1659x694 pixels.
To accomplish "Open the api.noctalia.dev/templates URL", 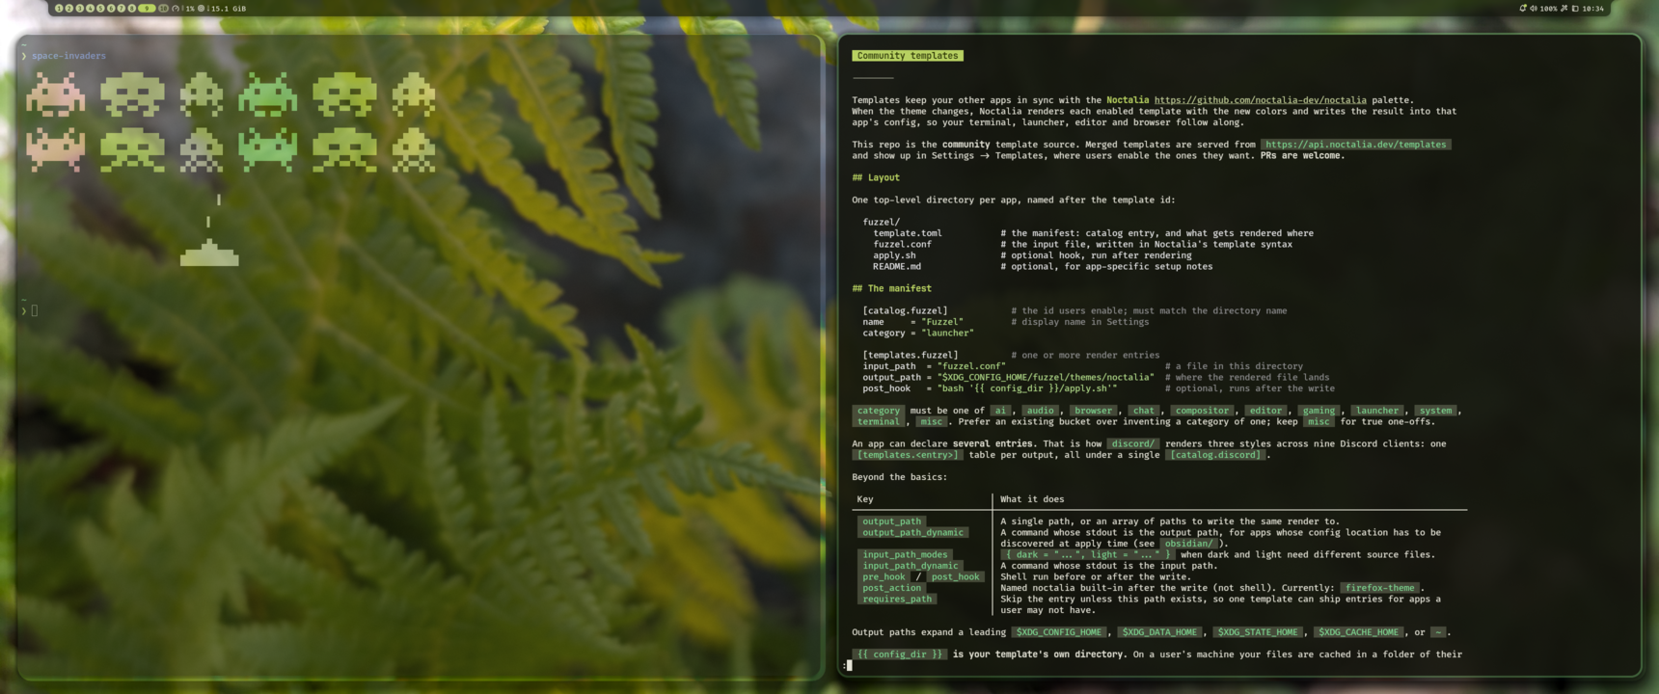I will tap(1355, 145).
